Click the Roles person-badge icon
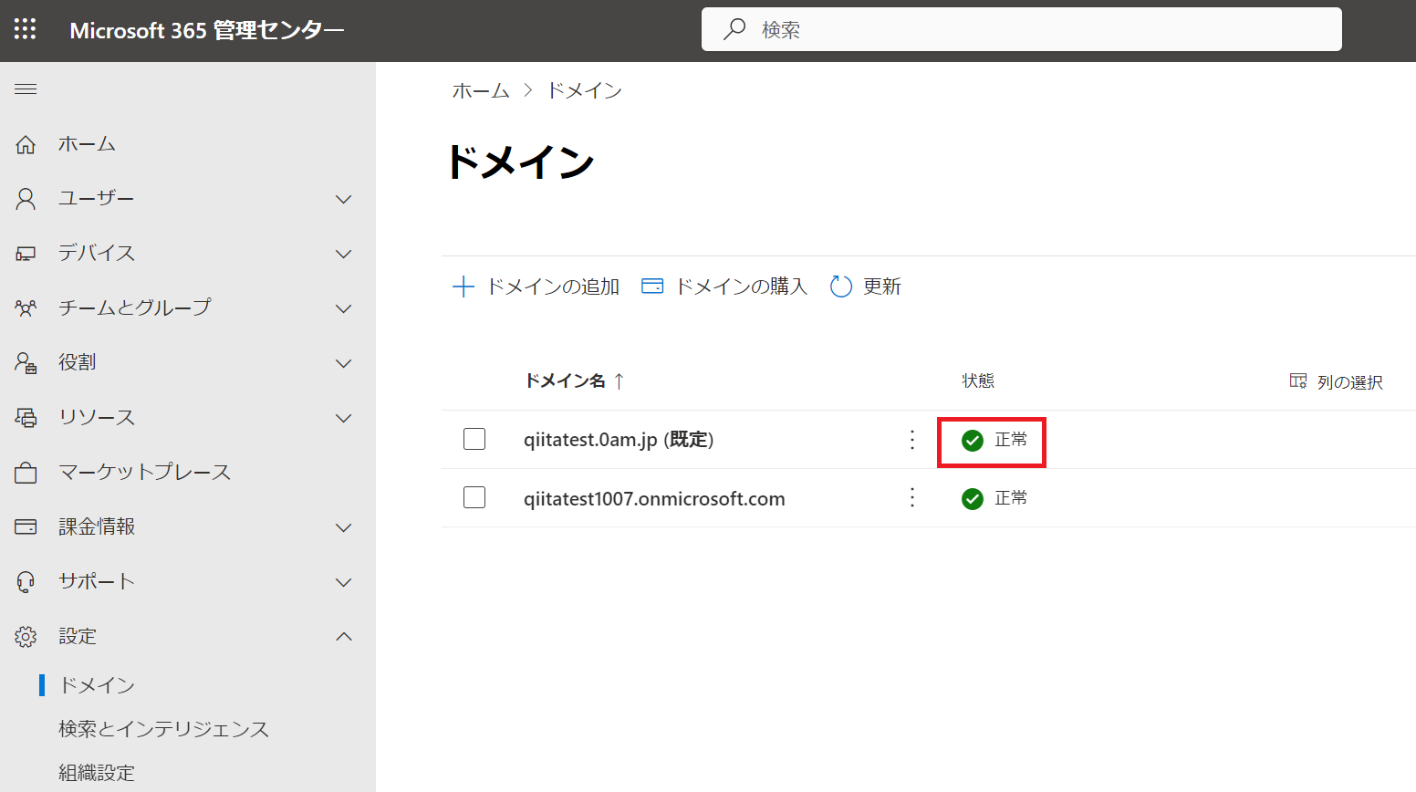Image resolution: width=1416 pixels, height=792 pixels. pyautogui.click(x=26, y=363)
